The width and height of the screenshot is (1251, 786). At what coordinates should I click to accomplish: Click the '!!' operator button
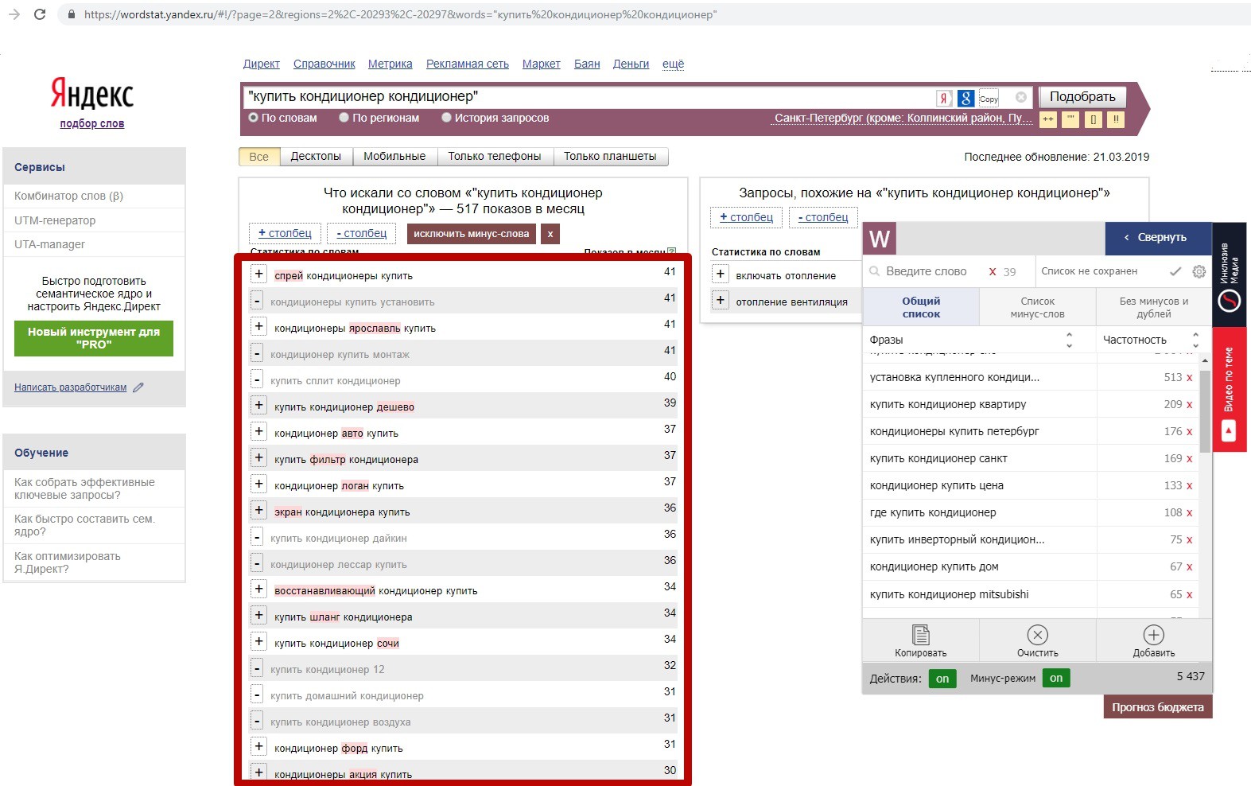coord(1116,119)
